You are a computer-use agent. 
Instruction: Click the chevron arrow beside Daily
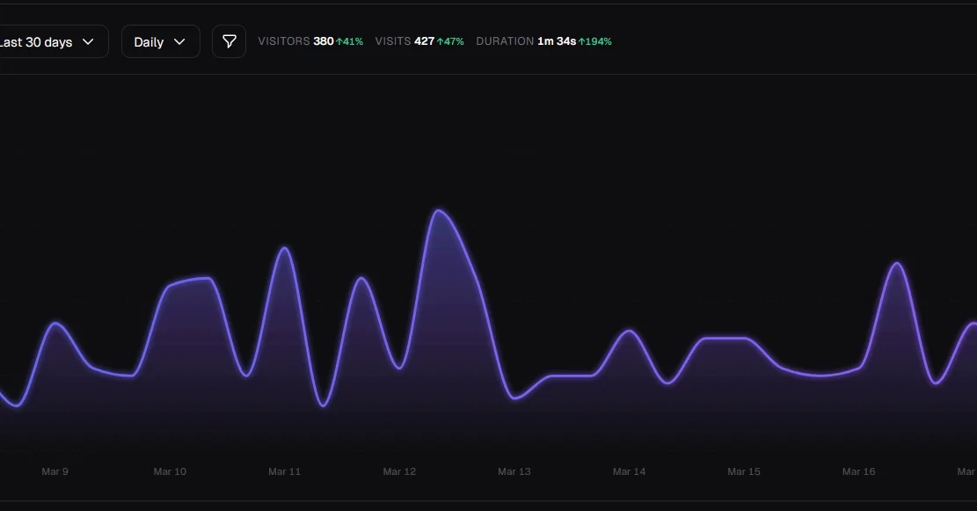click(179, 41)
